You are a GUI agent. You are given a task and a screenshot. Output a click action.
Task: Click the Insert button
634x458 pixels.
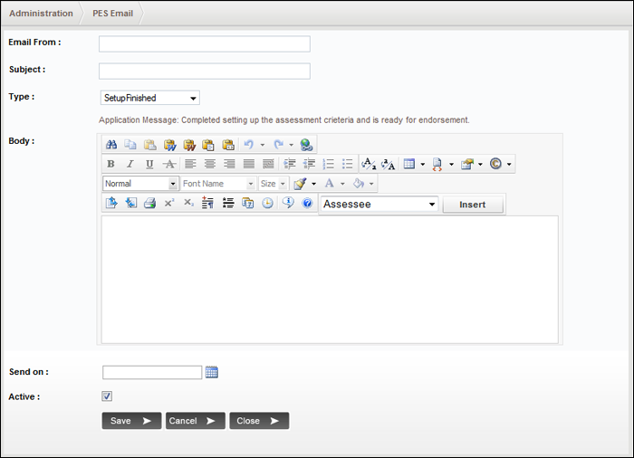tap(473, 205)
